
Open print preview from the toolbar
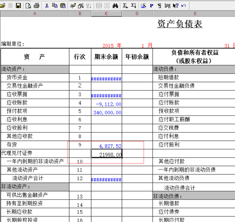point(28,6)
